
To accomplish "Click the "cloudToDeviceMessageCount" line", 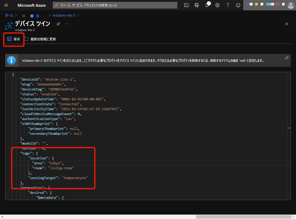I will tap(51, 114).
